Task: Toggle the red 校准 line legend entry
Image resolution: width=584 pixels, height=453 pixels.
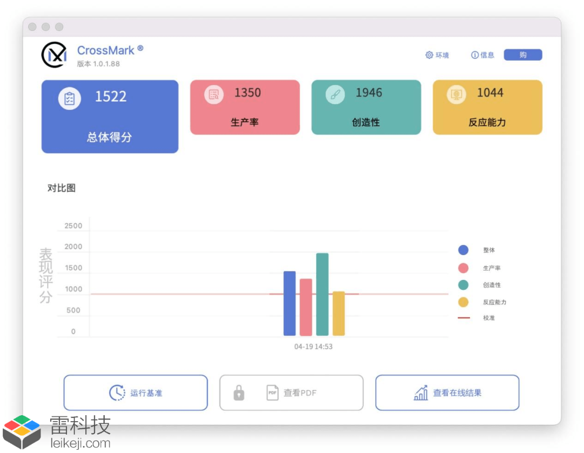Action: pyautogui.click(x=476, y=318)
